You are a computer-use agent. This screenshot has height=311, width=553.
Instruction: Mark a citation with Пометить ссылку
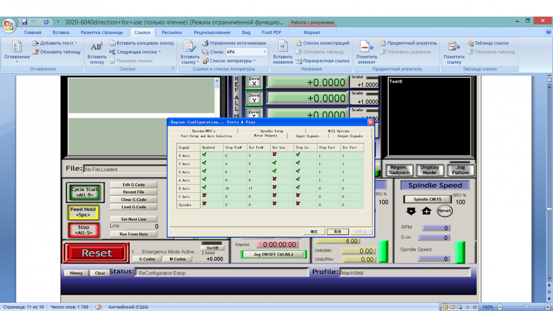click(454, 53)
